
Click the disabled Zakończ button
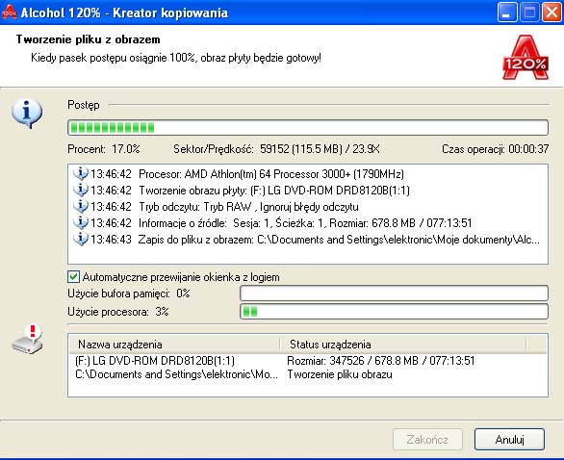tap(427, 439)
